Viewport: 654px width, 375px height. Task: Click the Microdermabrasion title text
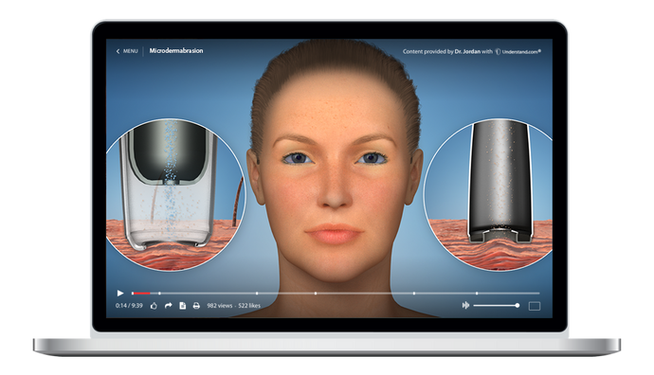[x=176, y=51]
